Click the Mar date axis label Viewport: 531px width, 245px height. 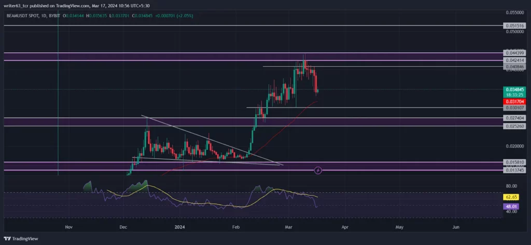pyautogui.click(x=288, y=227)
